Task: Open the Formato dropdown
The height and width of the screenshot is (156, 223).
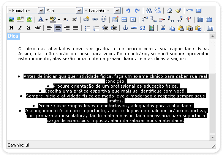Action: (26, 11)
